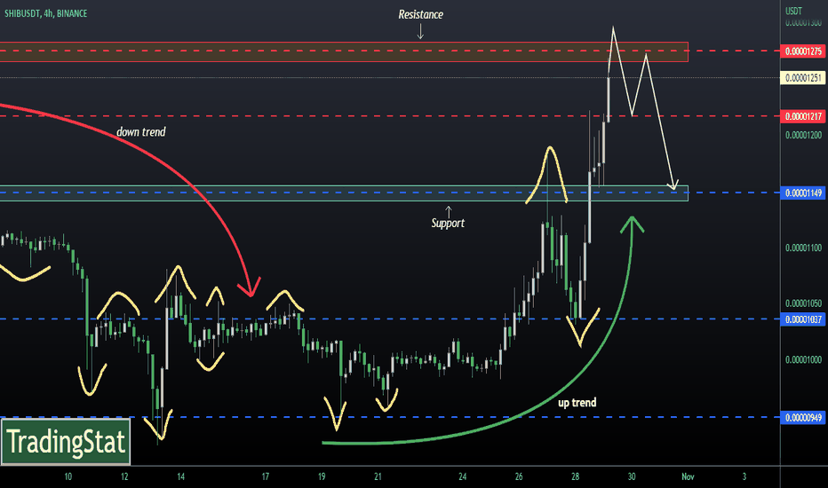This screenshot has width=828, height=488.
Task: Click date label 19 on the time axis
Action: pyautogui.click(x=322, y=476)
